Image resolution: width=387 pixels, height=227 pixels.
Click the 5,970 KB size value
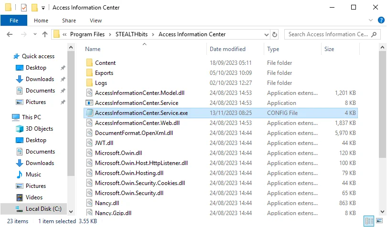click(x=345, y=133)
